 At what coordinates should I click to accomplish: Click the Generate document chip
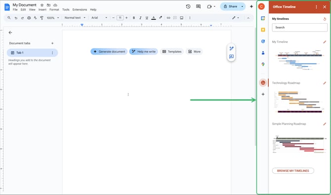tap(109, 52)
